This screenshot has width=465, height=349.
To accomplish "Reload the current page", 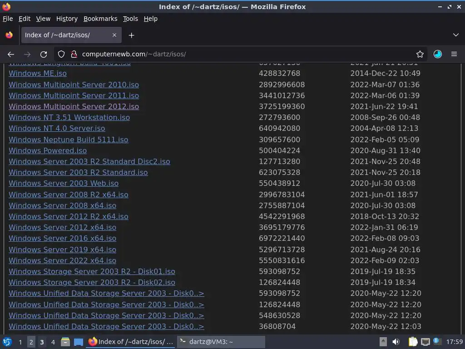I will 44,55.
